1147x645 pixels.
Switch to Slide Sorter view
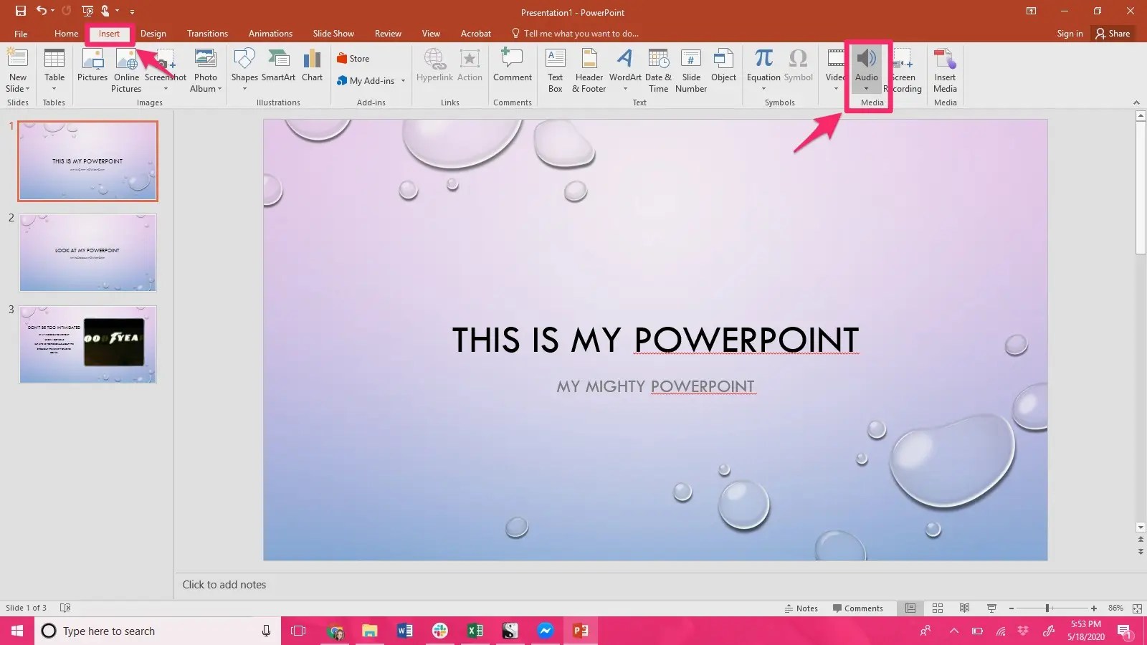938,608
